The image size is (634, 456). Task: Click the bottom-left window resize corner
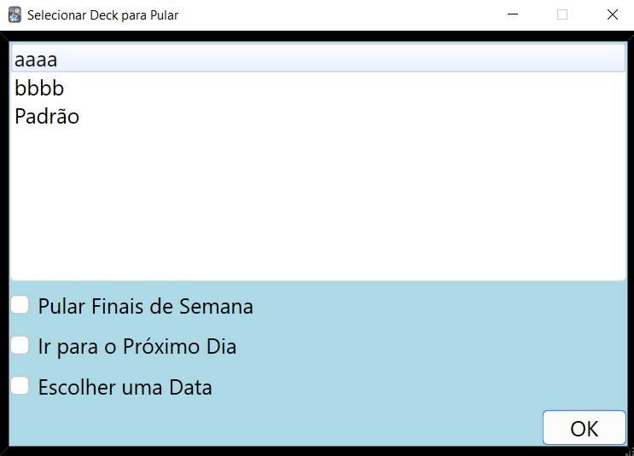[3, 452]
